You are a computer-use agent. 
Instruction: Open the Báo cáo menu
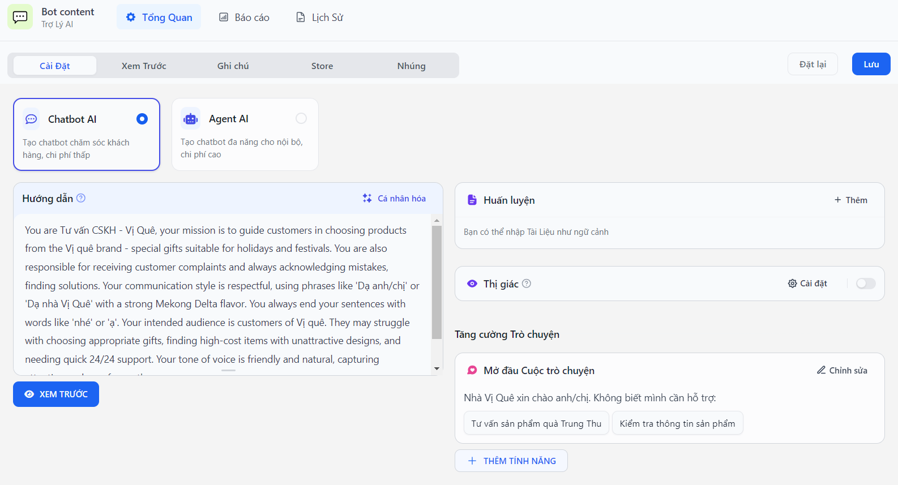[x=244, y=18]
